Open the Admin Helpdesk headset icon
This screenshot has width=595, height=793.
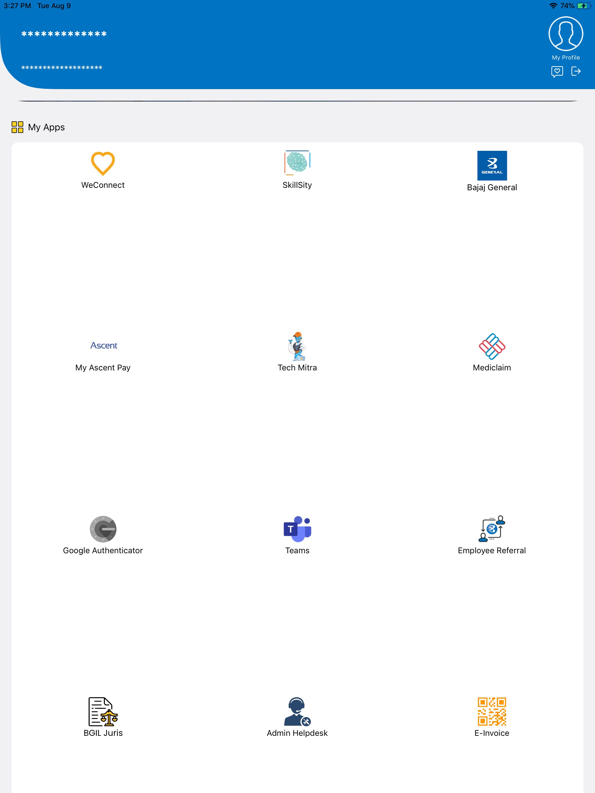(x=297, y=711)
